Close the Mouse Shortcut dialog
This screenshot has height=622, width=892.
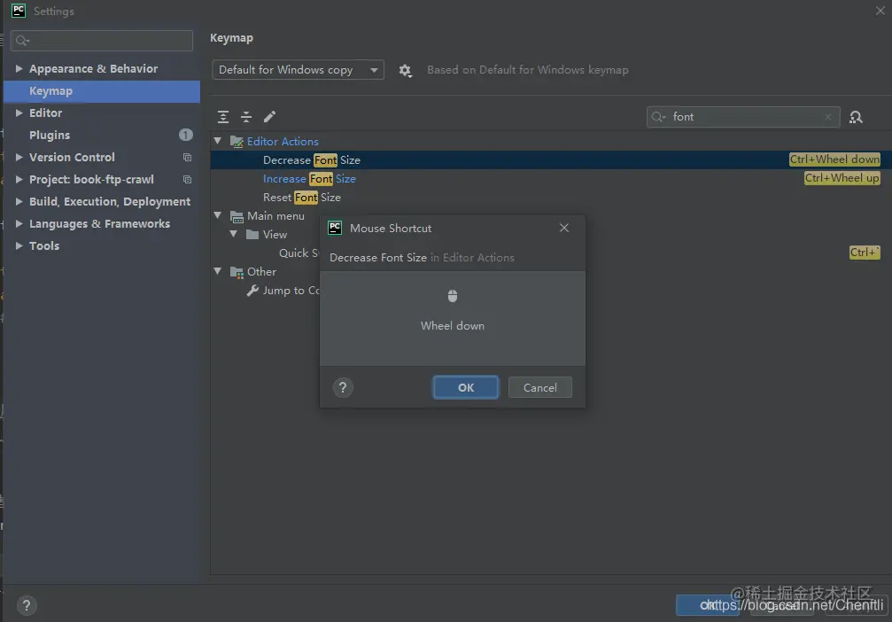[563, 228]
